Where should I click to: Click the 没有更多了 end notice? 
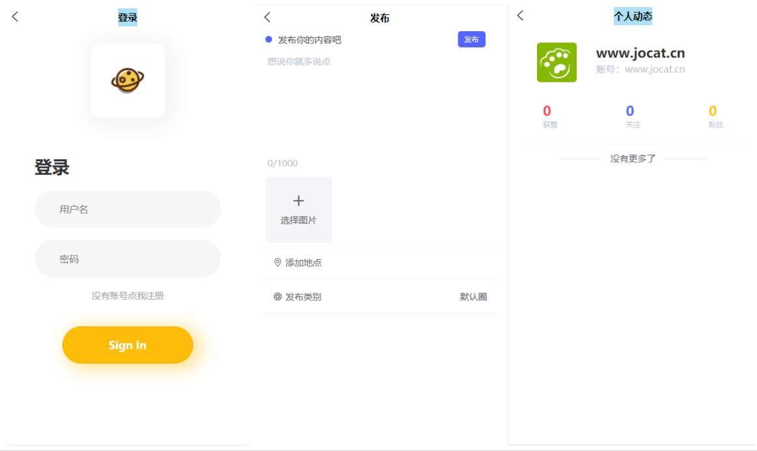click(633, 159)
